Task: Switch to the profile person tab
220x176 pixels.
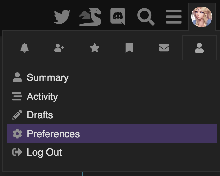Action: point(199,48)
